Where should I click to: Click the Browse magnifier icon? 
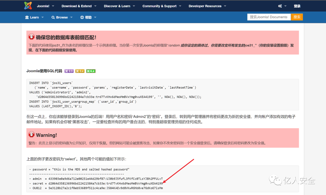[x=53, y=17]
